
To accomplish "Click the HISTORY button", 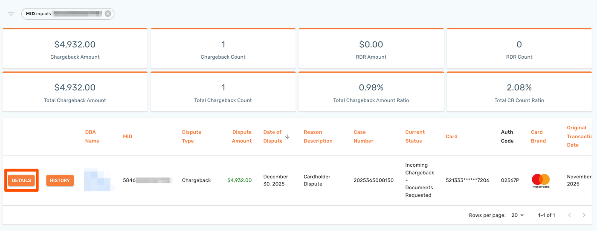I will pyautogui.click(x=60, y=180).
